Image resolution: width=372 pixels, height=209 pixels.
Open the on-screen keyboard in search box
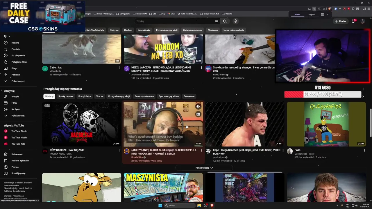(x=217, y=21)
